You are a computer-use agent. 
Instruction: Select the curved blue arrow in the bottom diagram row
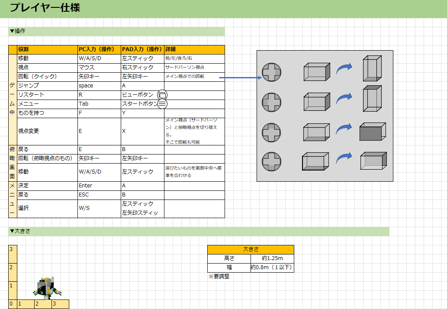coord(344,157)
